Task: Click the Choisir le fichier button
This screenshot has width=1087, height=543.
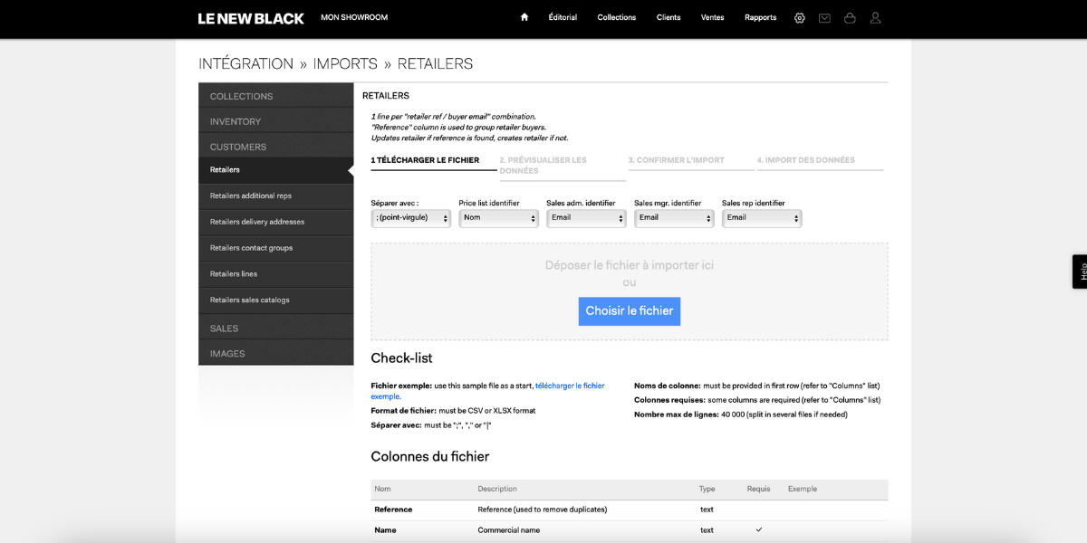Action: click(630, 310)
